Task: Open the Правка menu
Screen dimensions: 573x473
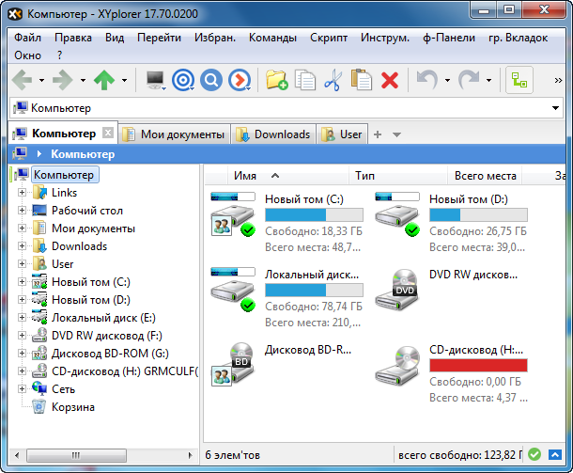Action: (x=73, y=38)
